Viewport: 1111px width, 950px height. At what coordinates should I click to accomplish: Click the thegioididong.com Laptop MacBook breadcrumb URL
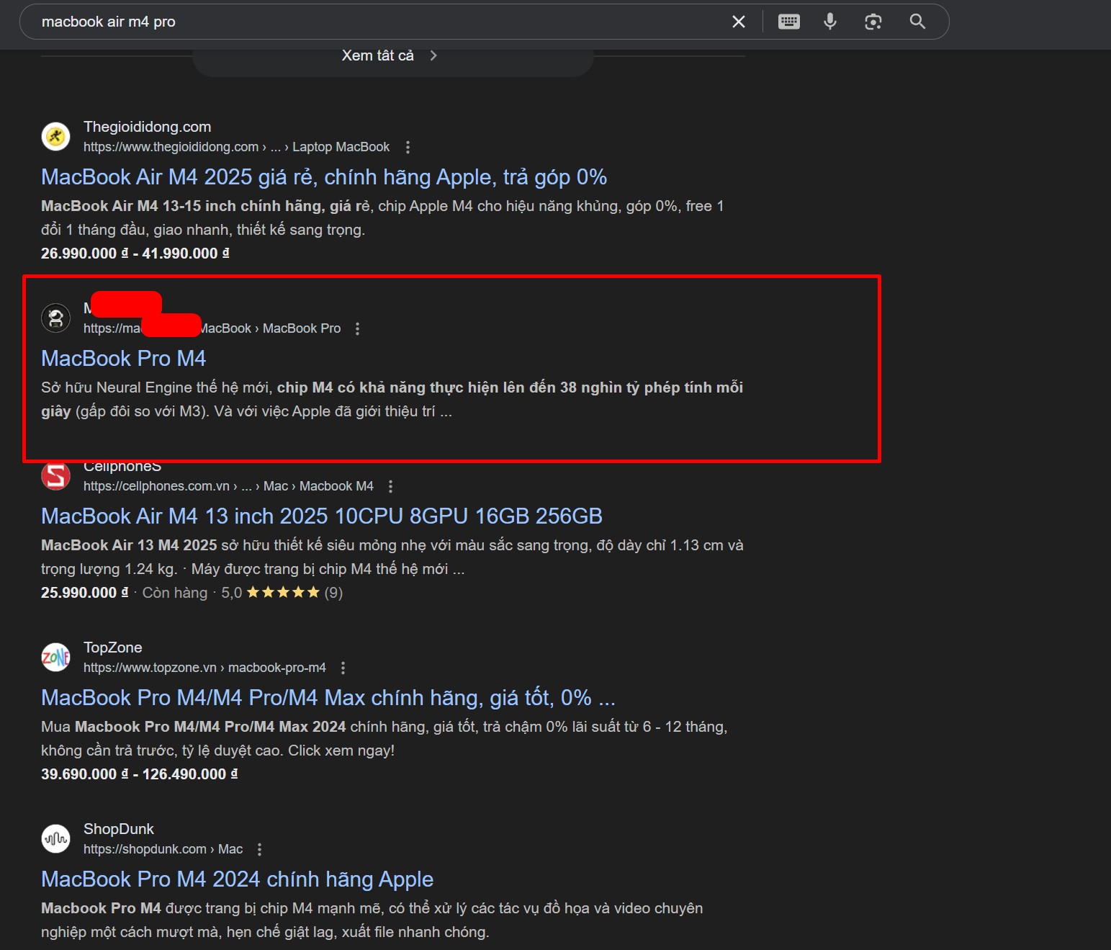(x=236, y=147)
